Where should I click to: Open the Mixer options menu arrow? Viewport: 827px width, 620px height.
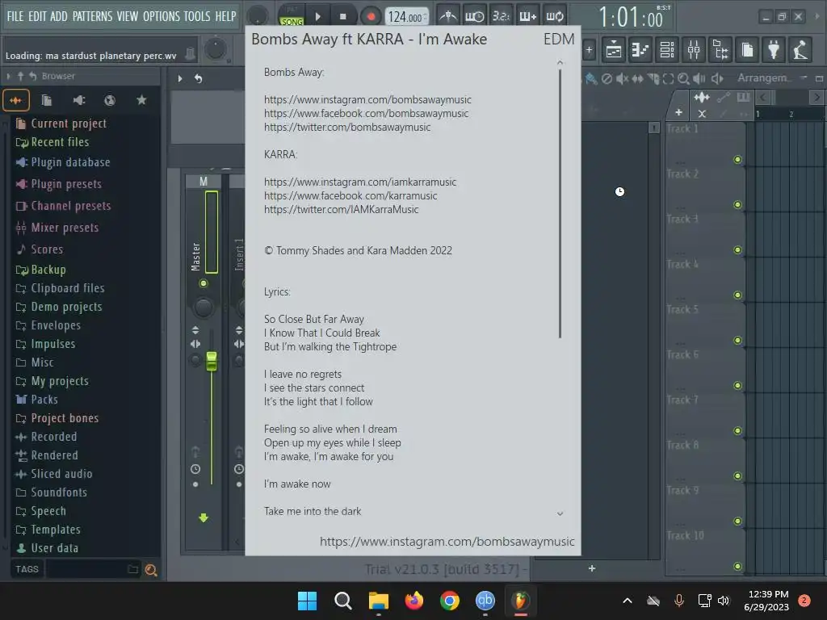pos(180,78)
